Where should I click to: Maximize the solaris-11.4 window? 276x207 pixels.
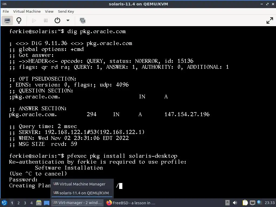[267, 4]
